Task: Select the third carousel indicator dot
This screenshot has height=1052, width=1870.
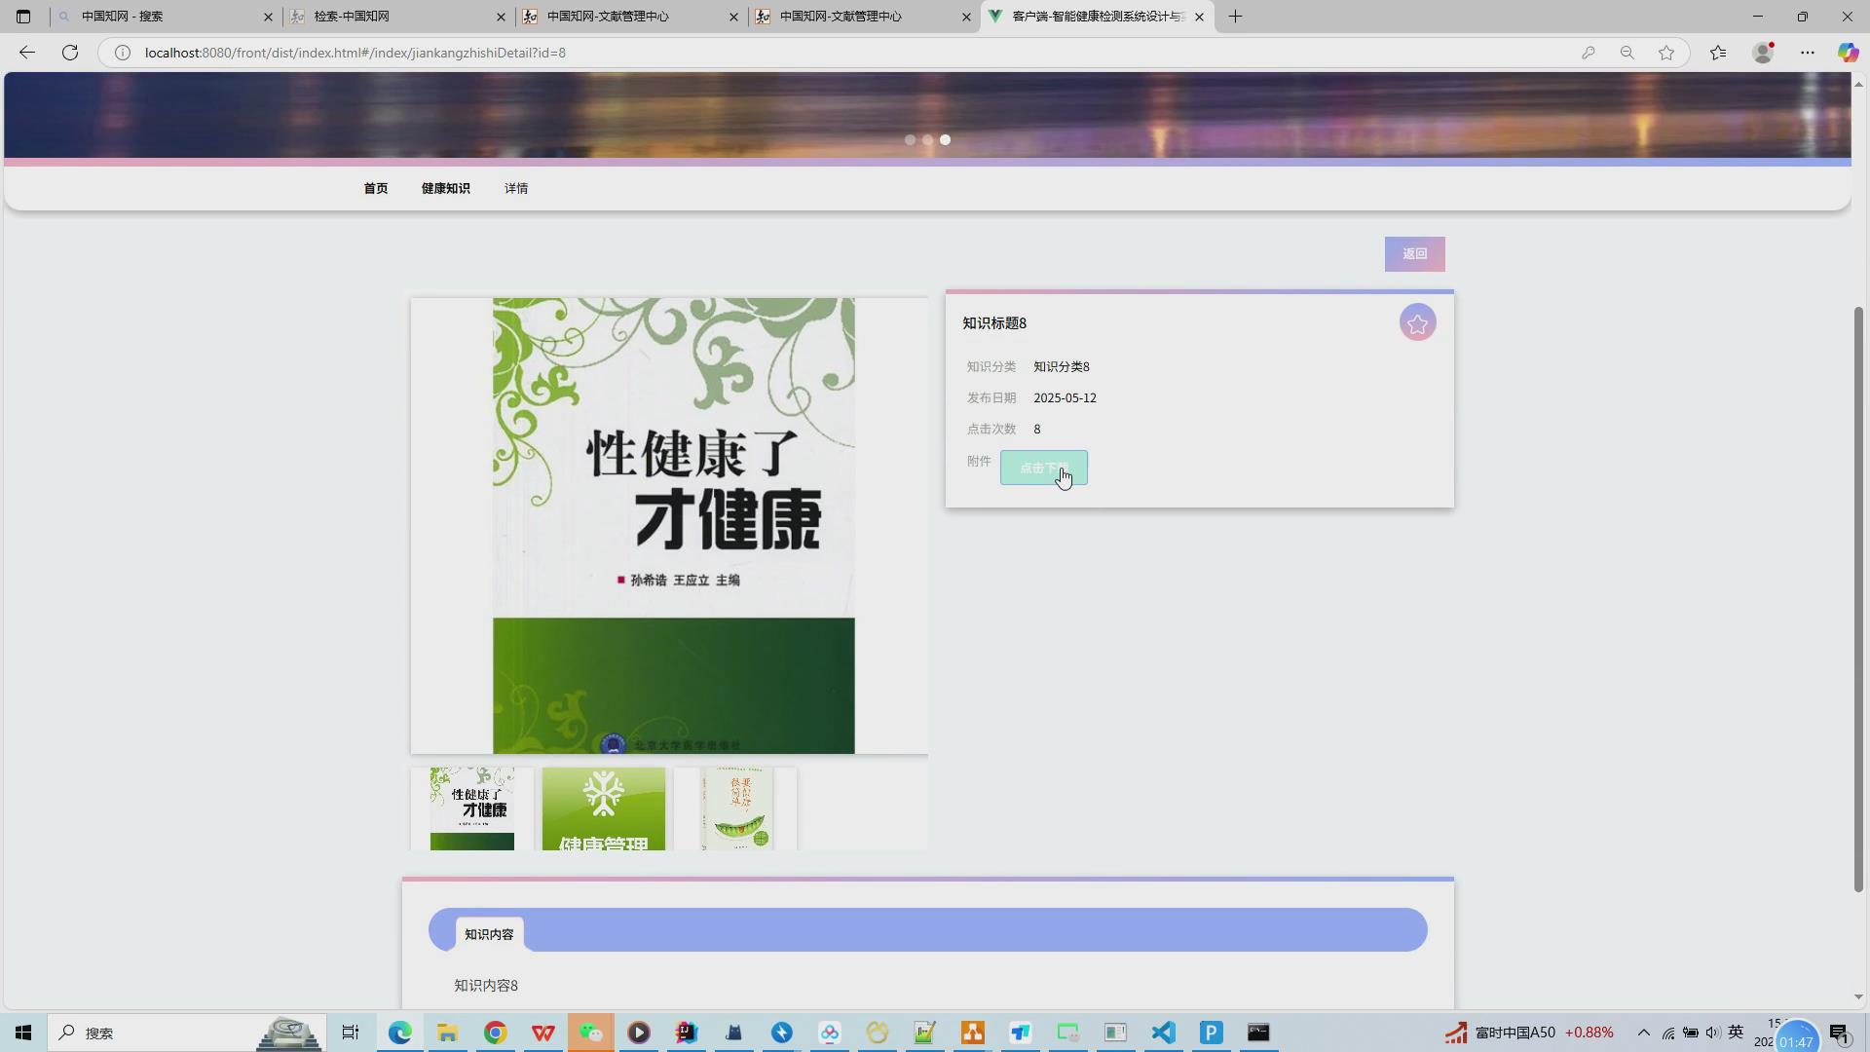Action: 945,139
